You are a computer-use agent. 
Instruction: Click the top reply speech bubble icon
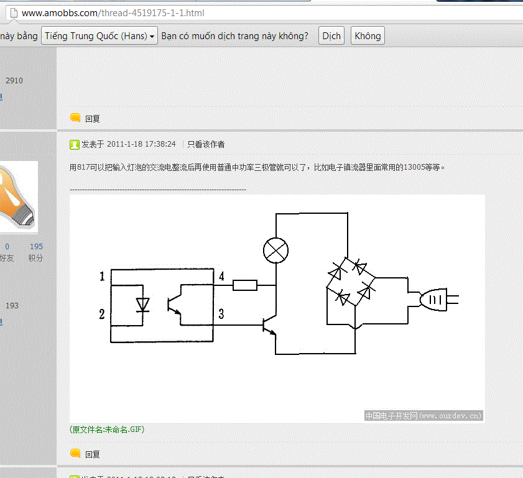[x=75, y=118]
